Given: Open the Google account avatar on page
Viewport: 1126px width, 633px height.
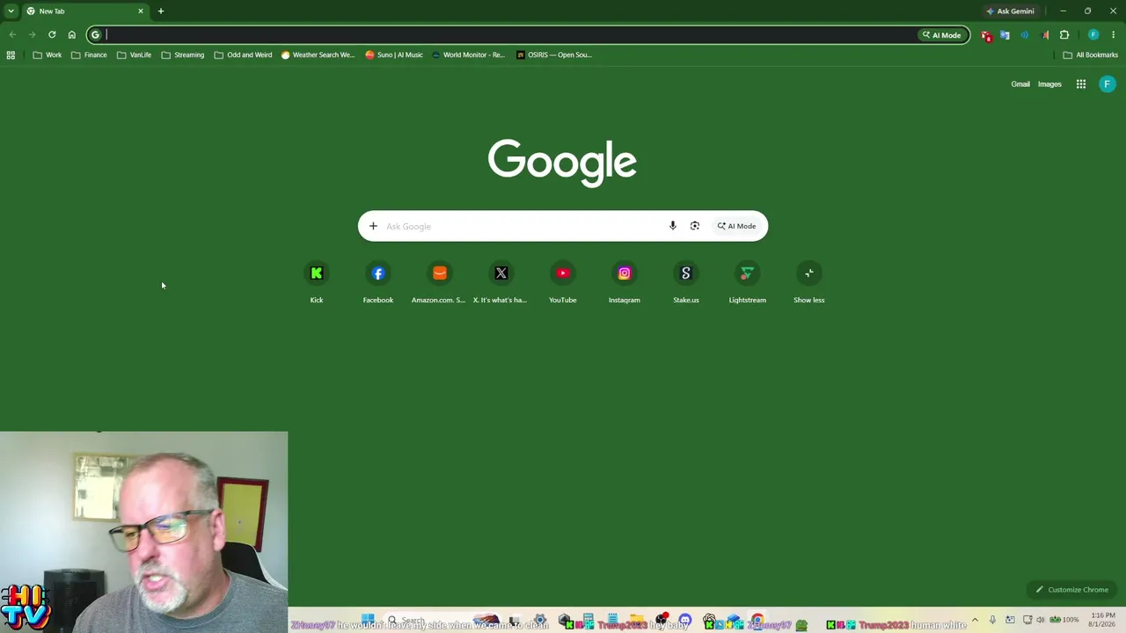Looking at the screenshot, I should [x=1108, y=84].
